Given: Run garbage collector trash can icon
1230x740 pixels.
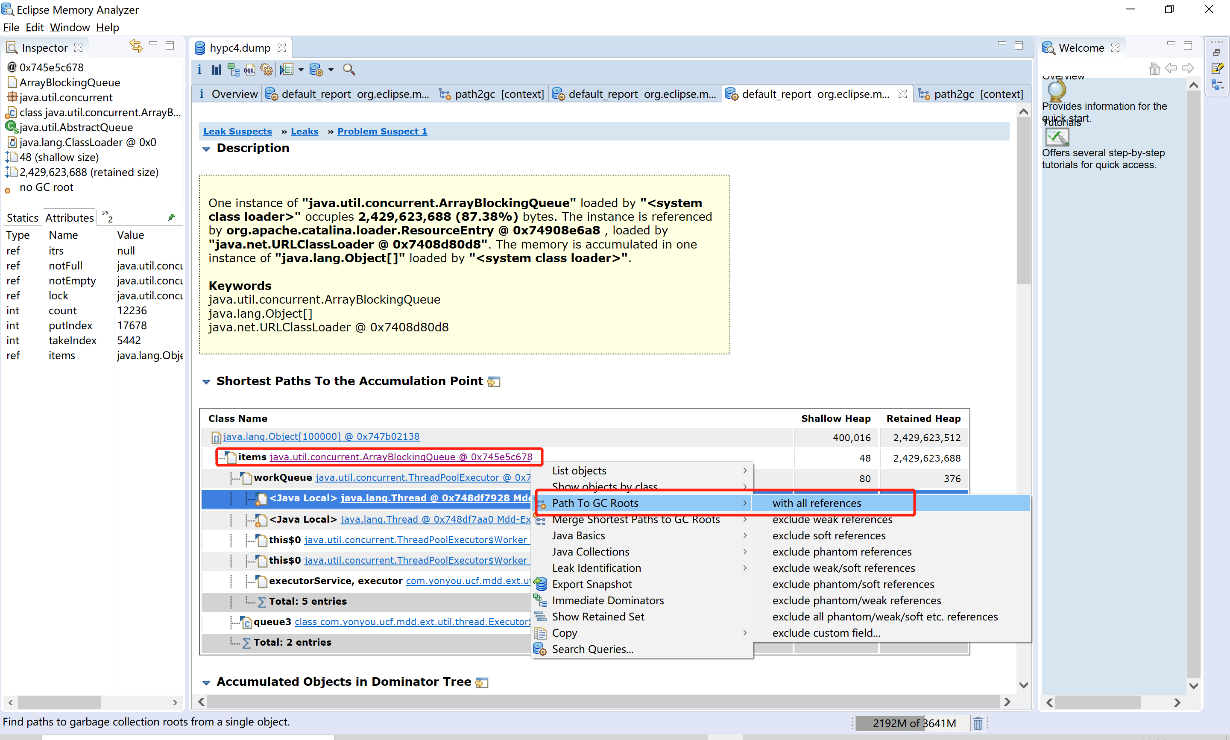Looking at the screenshot, I should pos(978,723).
